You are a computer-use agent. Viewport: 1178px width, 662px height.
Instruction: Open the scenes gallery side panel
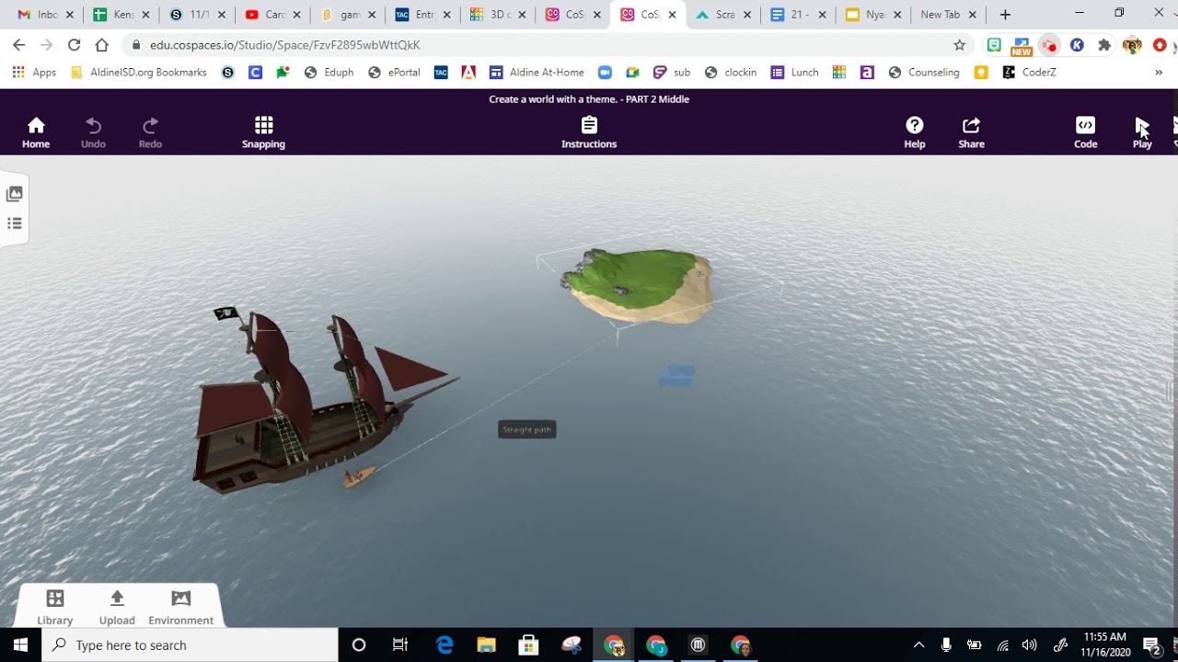[14, 194]
